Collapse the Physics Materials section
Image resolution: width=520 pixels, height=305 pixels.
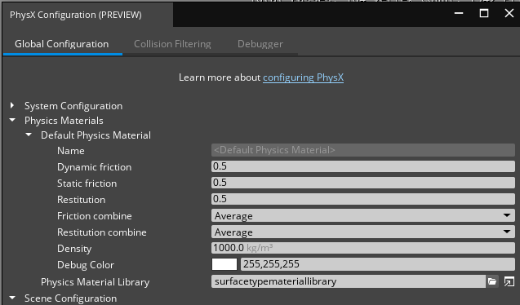pos(12,120)
